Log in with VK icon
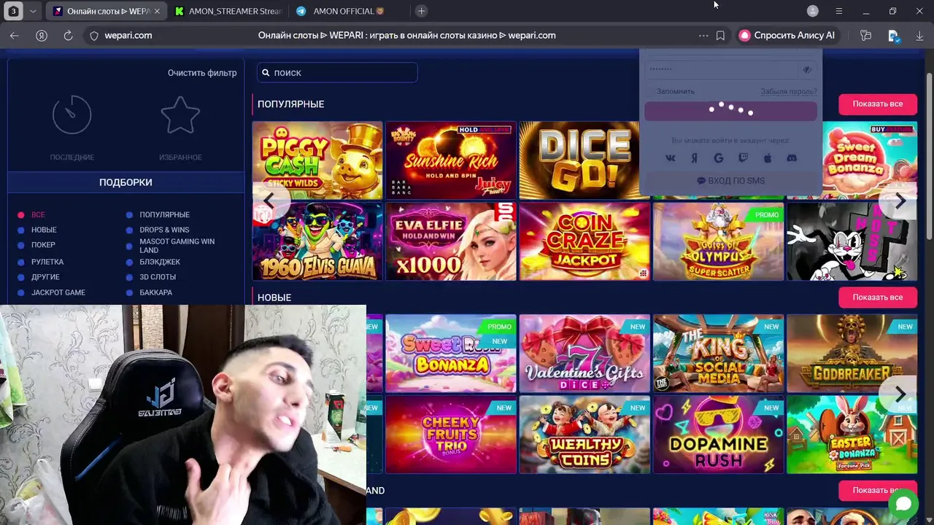This screenshot has height=525, width=934. (670, 158)
